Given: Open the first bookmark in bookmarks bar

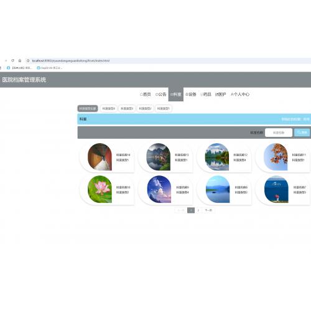Looking at the screenshot, I should (x=19, y=68).
